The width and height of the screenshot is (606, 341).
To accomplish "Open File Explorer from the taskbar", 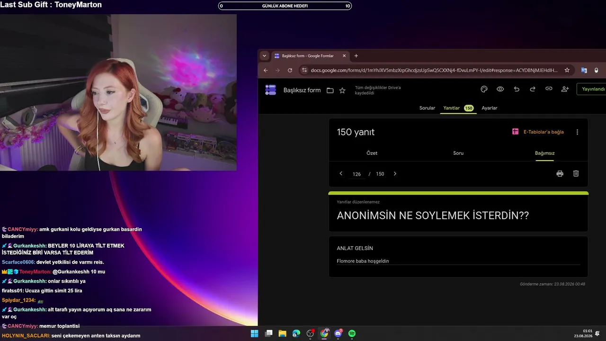I will click(x=282, y=333).
